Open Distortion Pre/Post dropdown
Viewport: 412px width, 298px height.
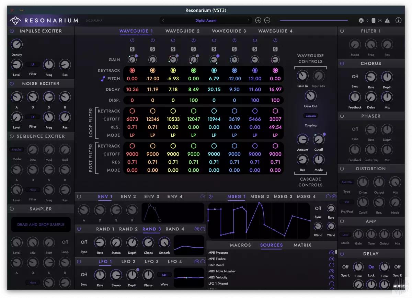pos(347,202)
